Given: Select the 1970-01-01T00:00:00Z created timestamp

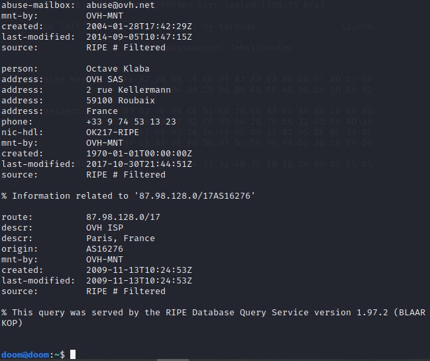Looking at the screenshot, I should click(139, 153).
